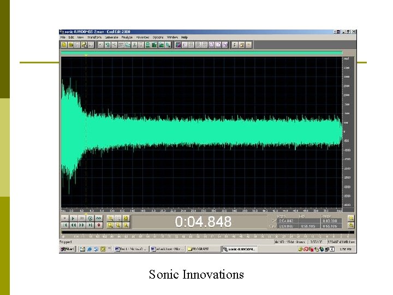Viewport: 393px width, 295px height.
Task: Click the horizontal time ruler under the waveform
Action: coord(201,211)
